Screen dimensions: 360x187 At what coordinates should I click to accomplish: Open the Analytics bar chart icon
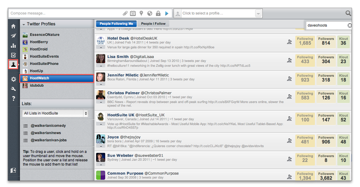point(14,45)
